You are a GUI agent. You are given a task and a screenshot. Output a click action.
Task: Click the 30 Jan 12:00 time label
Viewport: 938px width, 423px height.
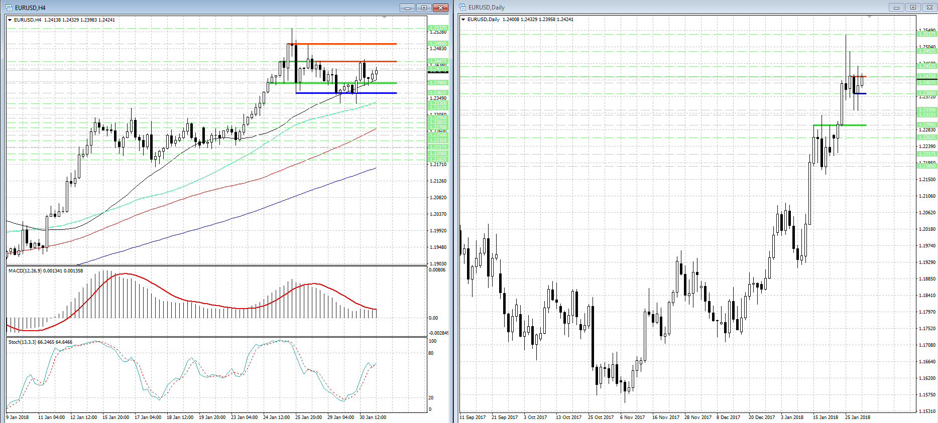pos(373,417)
